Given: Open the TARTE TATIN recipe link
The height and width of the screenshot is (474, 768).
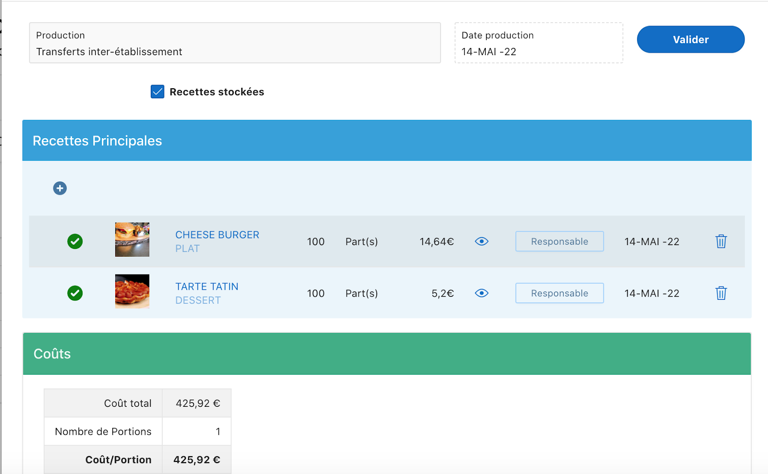Looking at the screenshot, I should coord(207,286).
